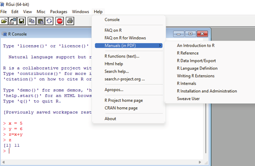Click the Paste clipboard toolbar icon

point(41,21)
